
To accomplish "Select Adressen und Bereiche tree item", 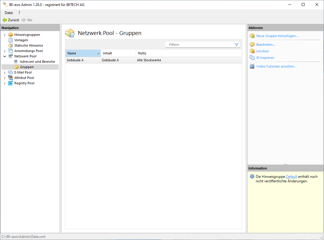I will coord(37,62).
